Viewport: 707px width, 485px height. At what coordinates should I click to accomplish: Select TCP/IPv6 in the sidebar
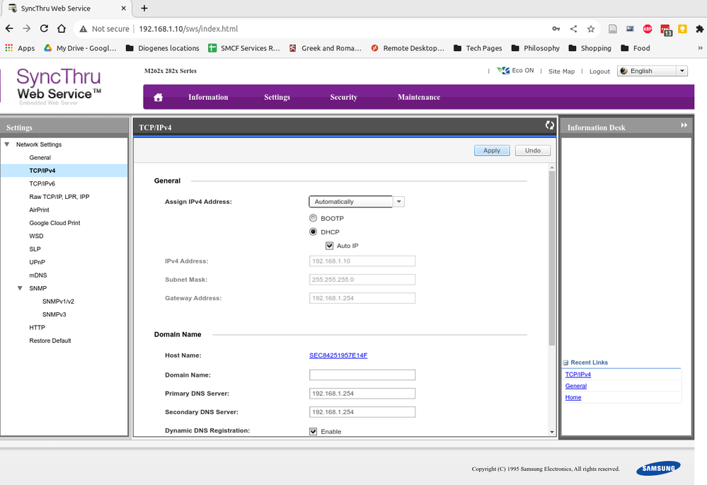(x=42, y=183)
